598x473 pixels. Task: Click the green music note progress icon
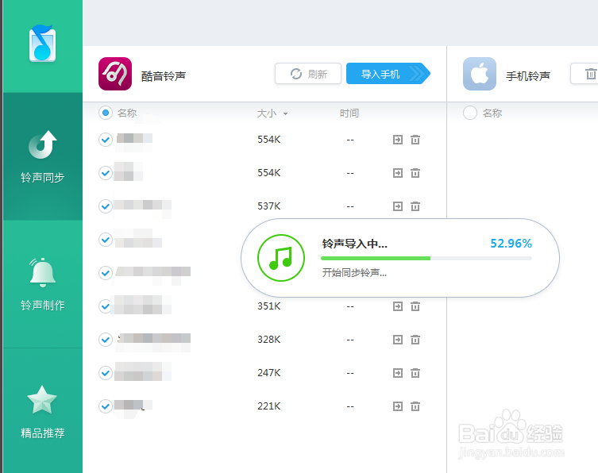click(281, 258)
